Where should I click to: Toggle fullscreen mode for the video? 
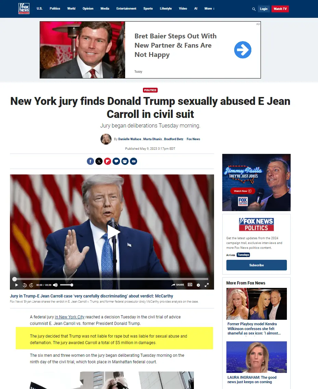[x=207, y=285]
